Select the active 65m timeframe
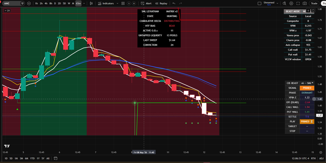326x163 pixels. [x=79, y=4]
